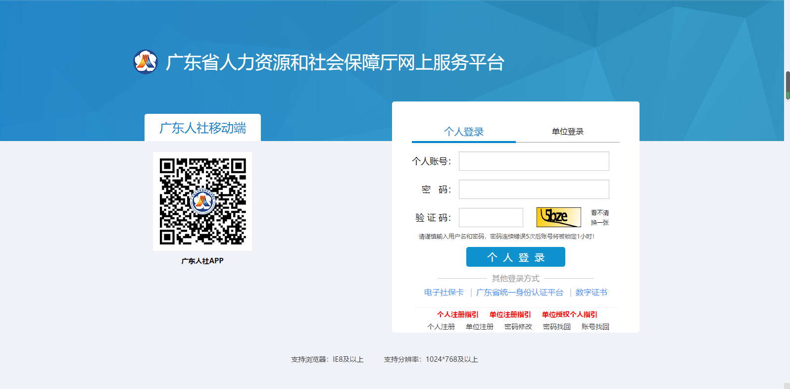
Task: Click the 个人登录 submit button
Action: (516, 257)
